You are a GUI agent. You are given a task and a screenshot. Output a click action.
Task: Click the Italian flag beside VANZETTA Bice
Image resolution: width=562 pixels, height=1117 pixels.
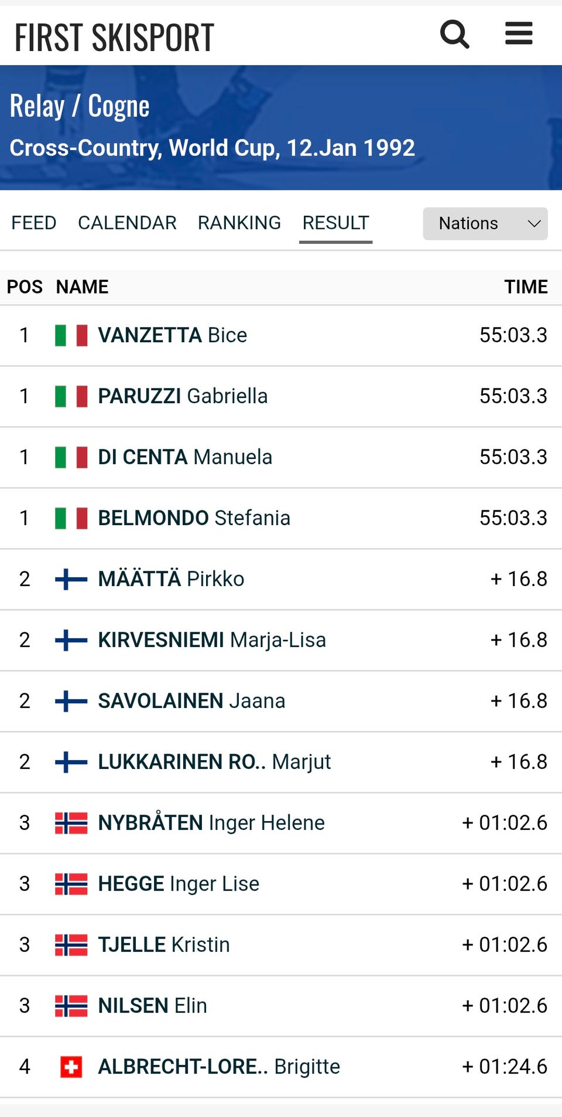(x=71, y=336)
